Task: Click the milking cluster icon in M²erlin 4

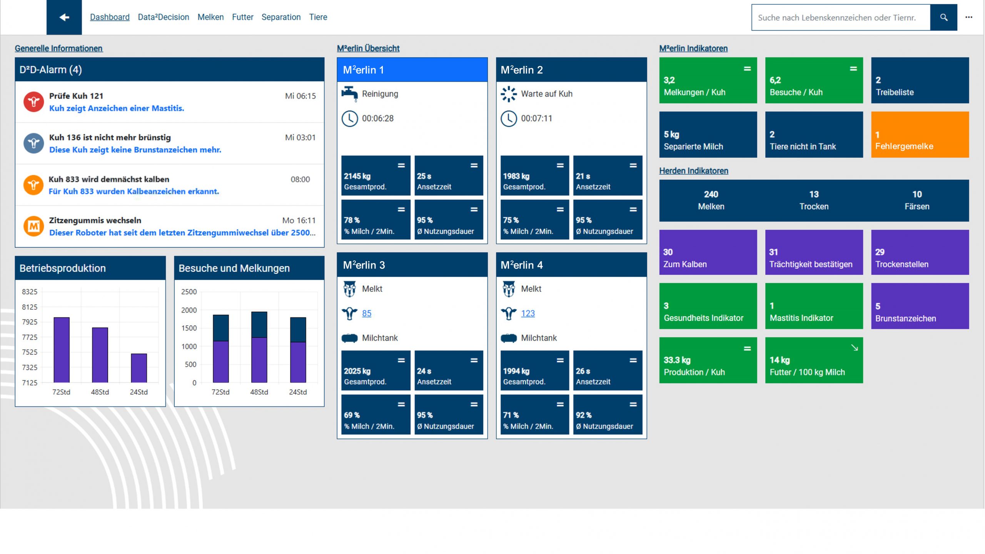Action: pyautogui.click(x=508, y=289)
